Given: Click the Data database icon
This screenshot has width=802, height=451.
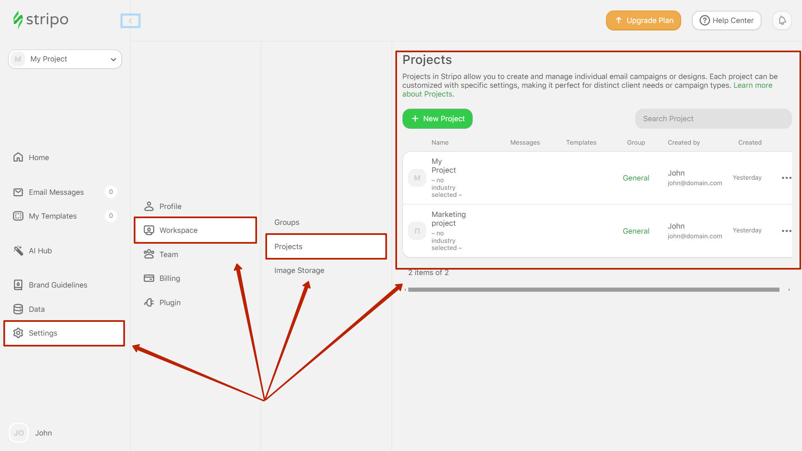Looking at the screenshot, I should click(x=18, y=309).
